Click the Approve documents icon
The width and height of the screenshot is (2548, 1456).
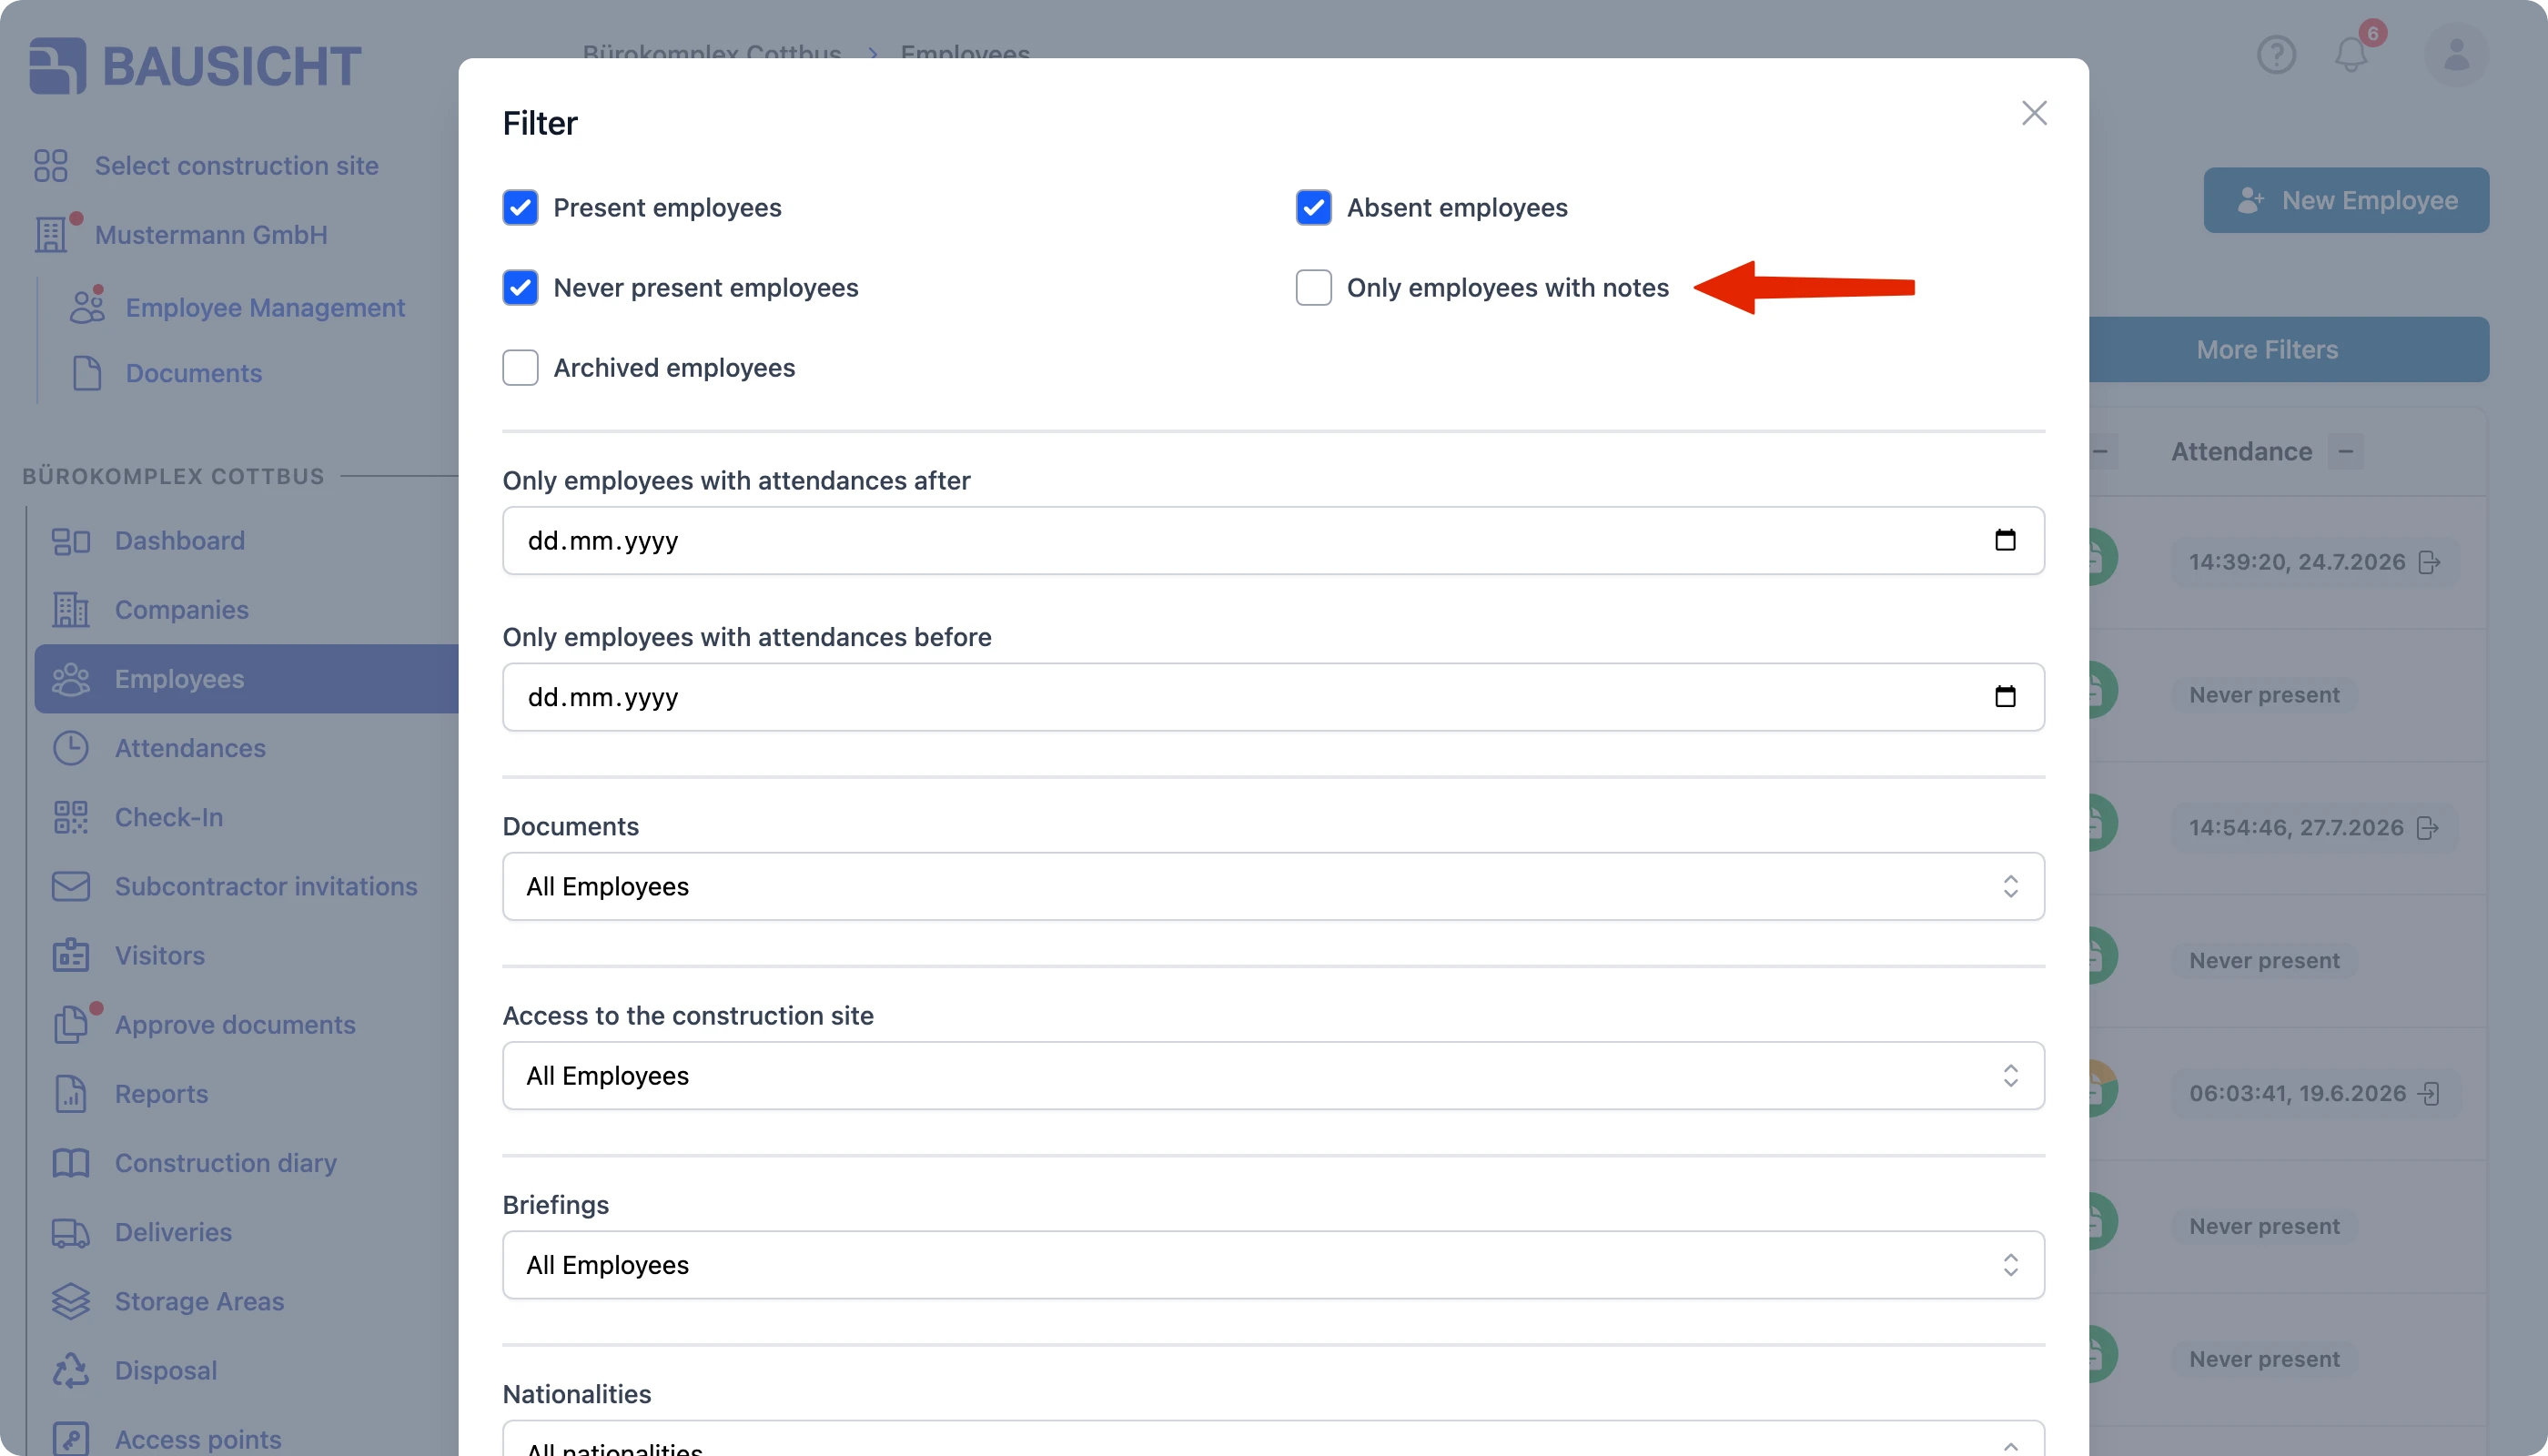(x=71, y=1024)
